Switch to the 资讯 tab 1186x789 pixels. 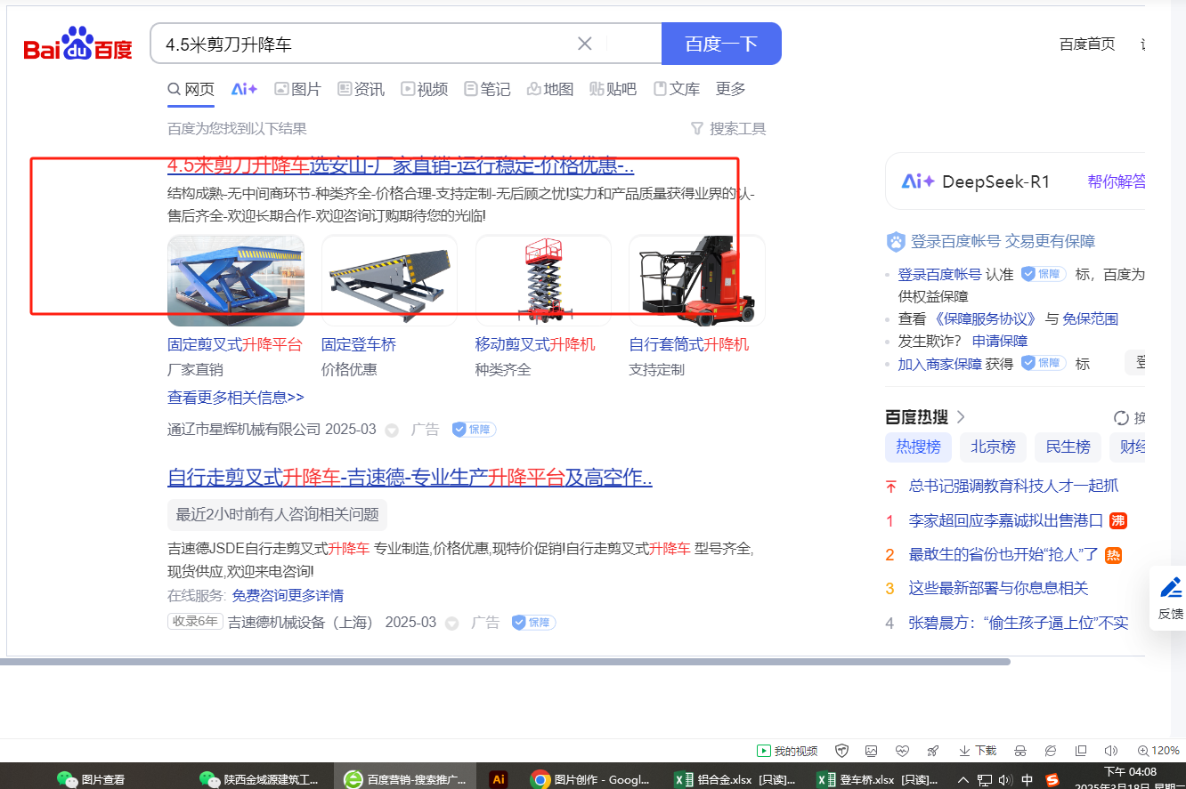(x=361, y=89)
